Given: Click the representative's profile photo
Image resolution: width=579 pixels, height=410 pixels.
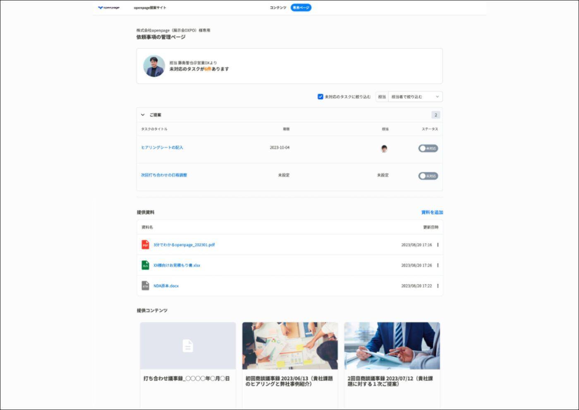Looking at the screenshot, I should tap(154, 66).
